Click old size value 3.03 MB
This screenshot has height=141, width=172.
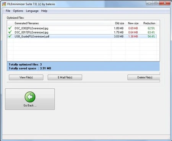tap(118, 36)
